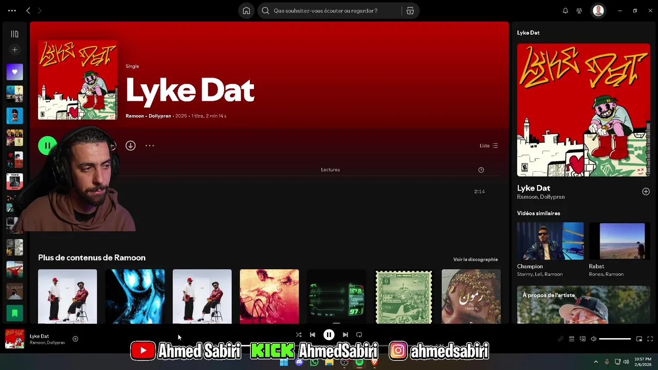
Task: Open Liked Songs heart playlist
Action: (x=14, y=72)
